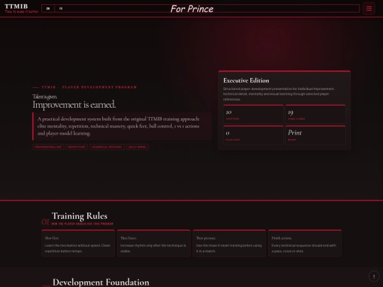Open the 19 Video Cards stat card
Image resolution: width=383 pixels, height=287 pixels.
[316, 114]
